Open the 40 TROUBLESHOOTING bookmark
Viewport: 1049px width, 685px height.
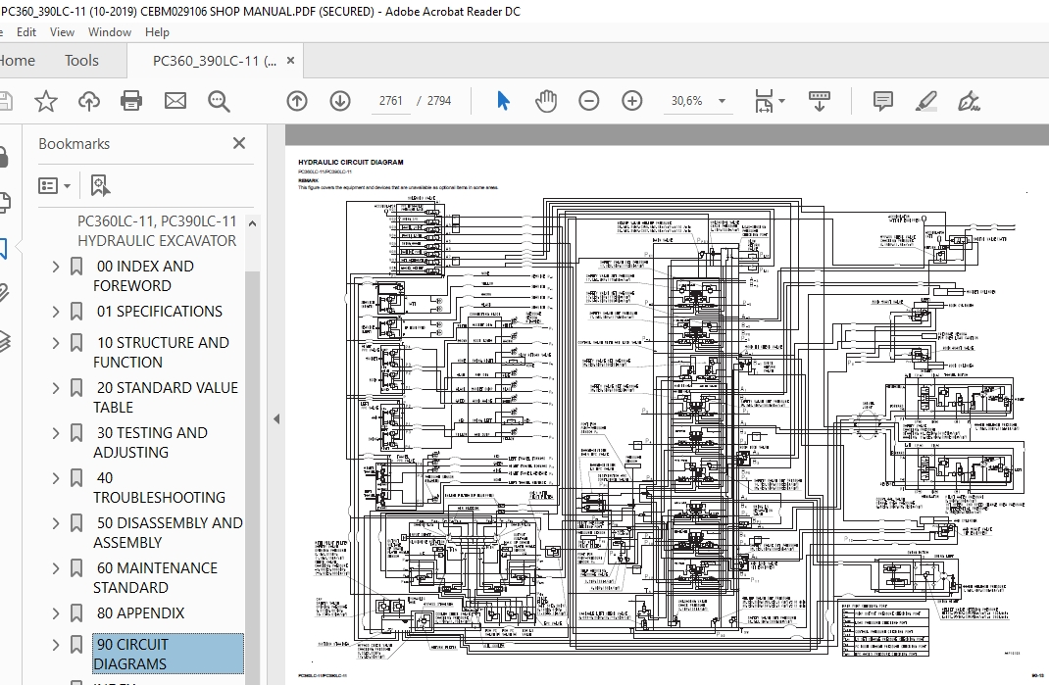[x=159, y=488]
